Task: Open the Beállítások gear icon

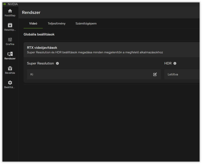Action: point(10,83)
